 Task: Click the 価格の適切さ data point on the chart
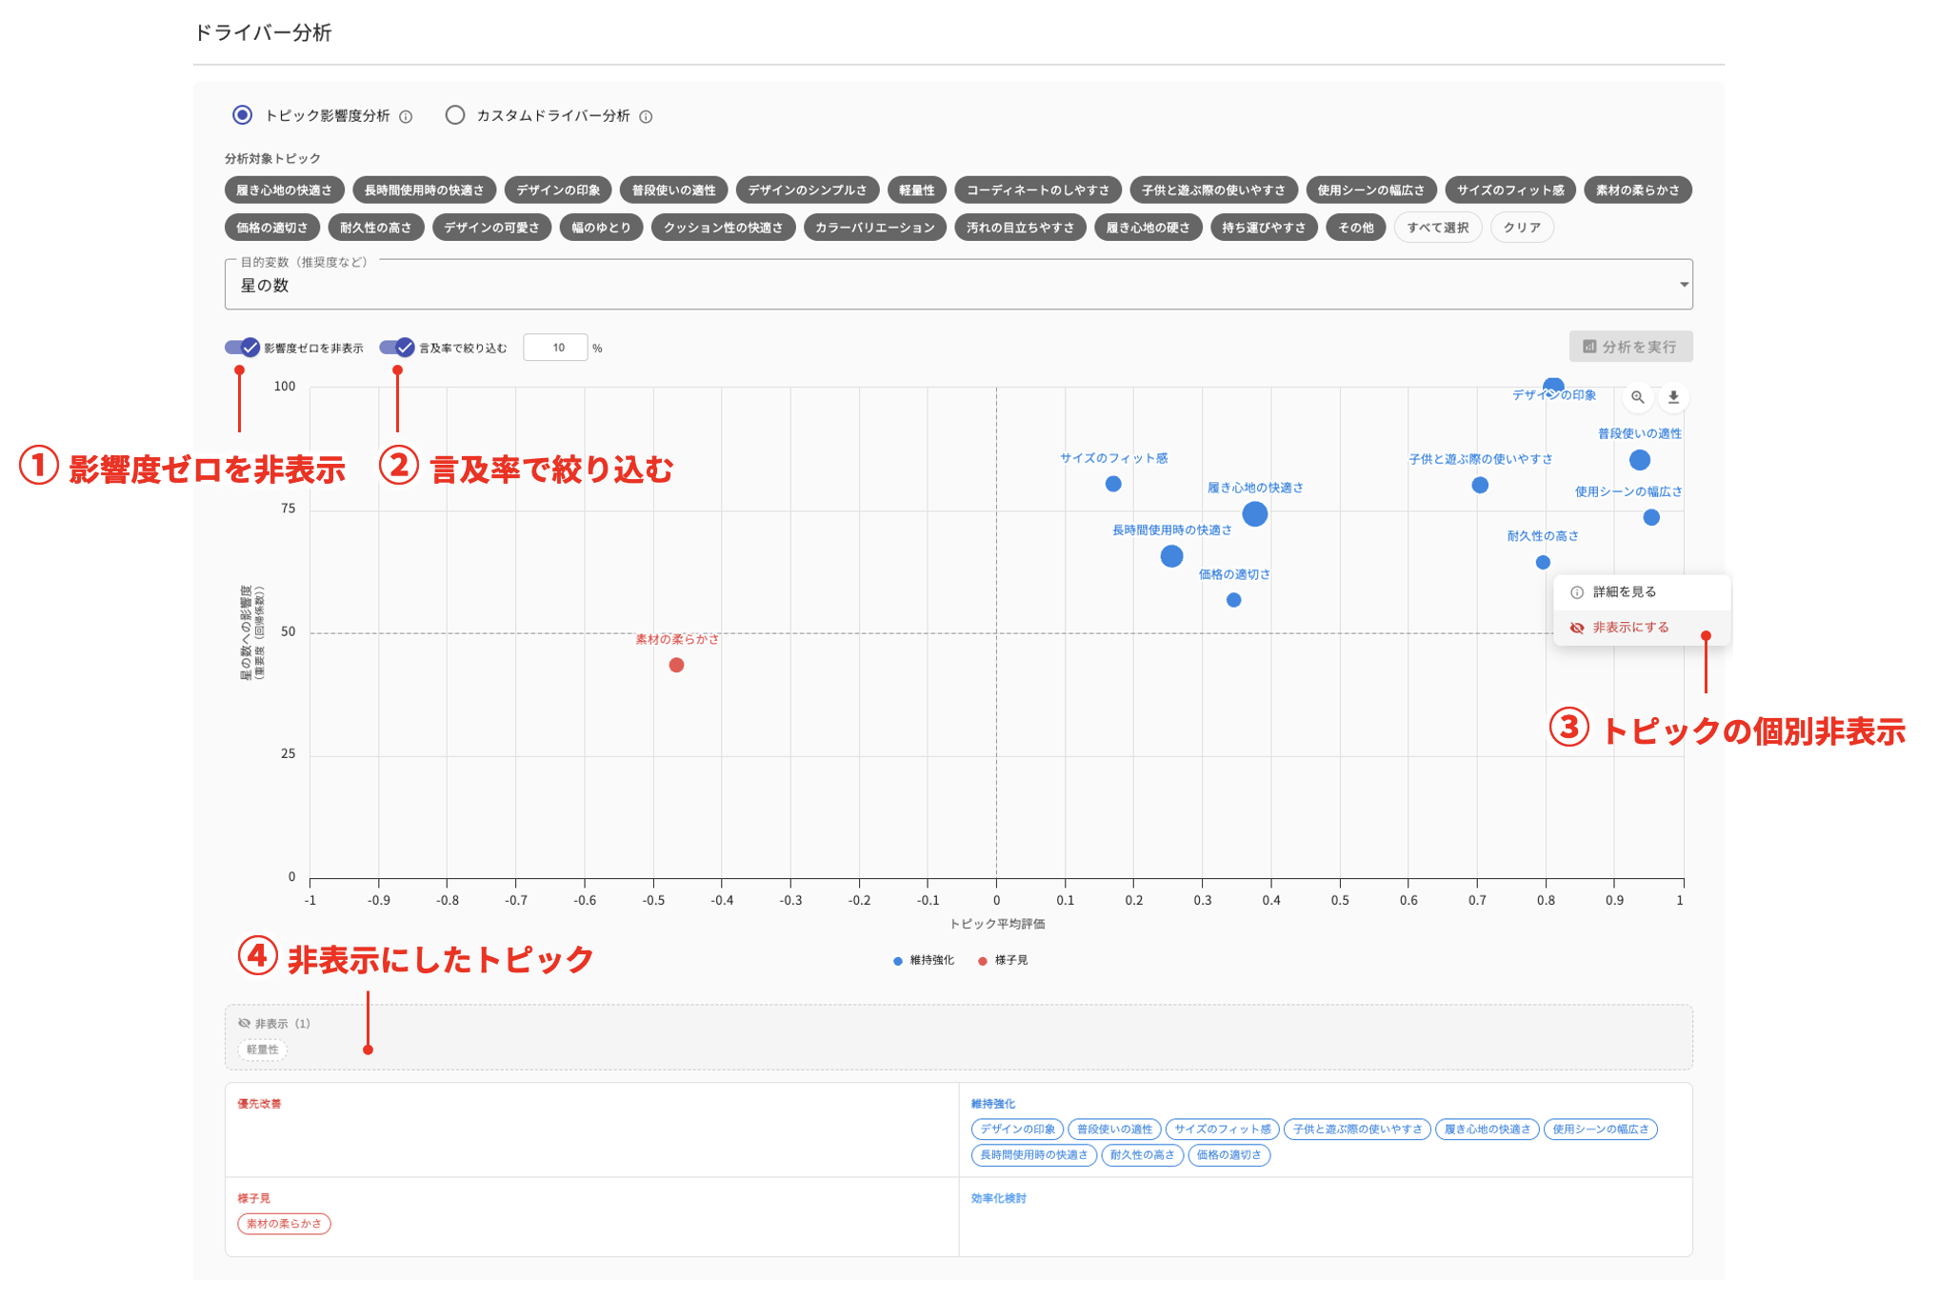click(1233, 600)
